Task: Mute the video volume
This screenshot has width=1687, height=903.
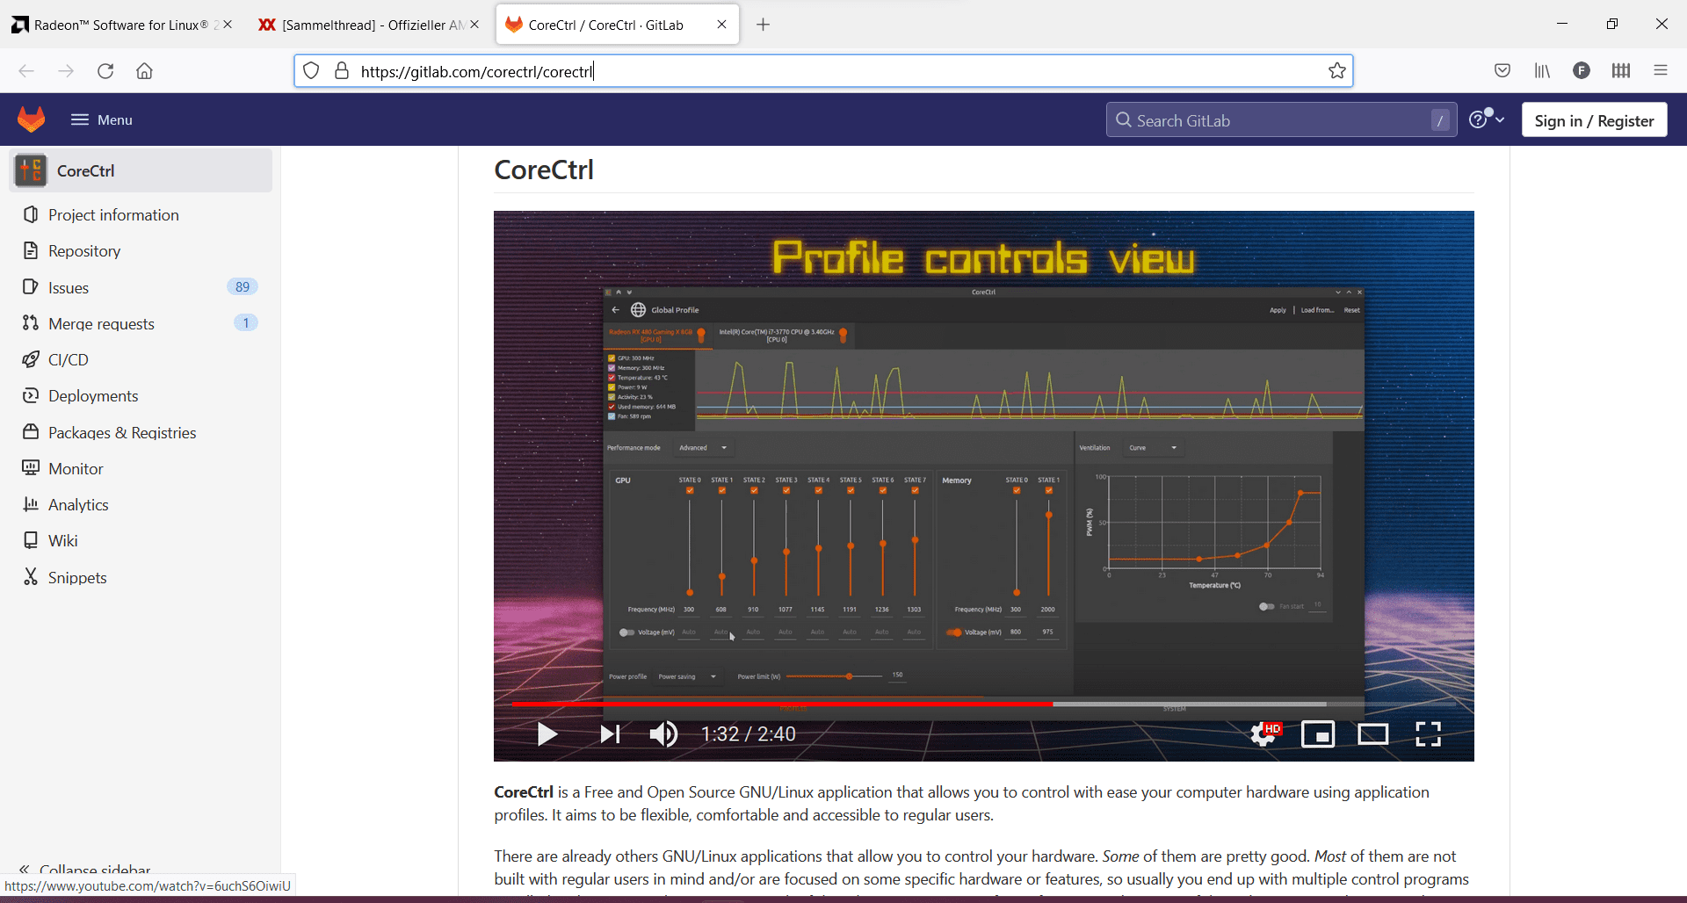Action: pos(664,734)
